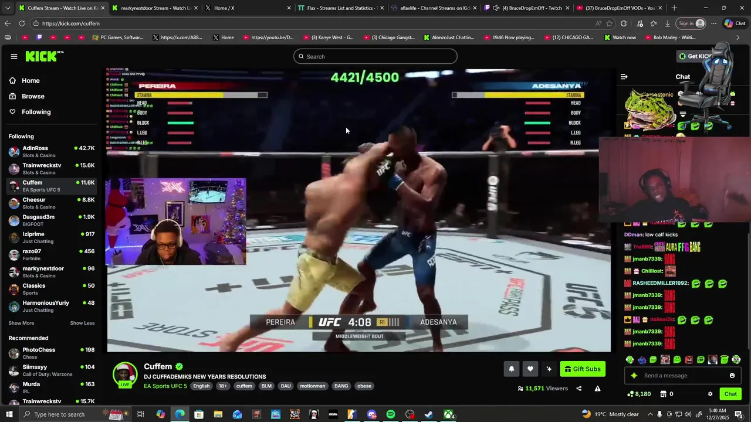Click the Sign in button in Edge
Image resolution: width=751 pixels, height=422 pixels.
[x=691, y=23]
